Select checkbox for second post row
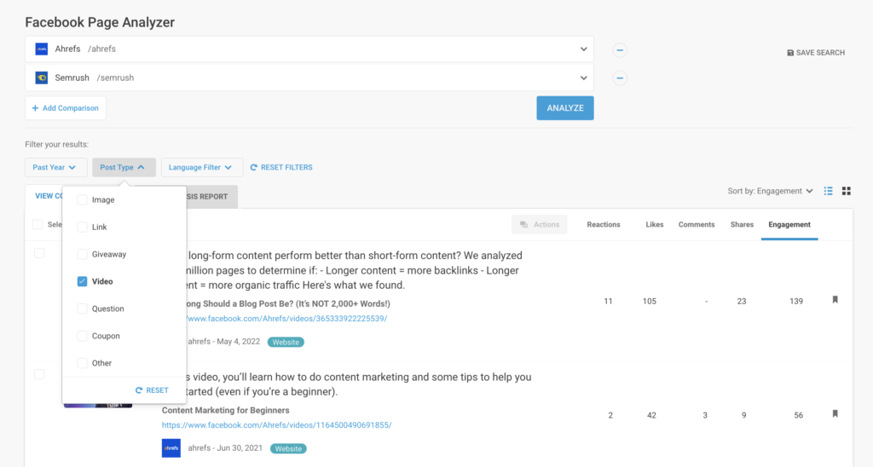The width and height of the screenshot is (873, 467). click(x=39, y=375)
